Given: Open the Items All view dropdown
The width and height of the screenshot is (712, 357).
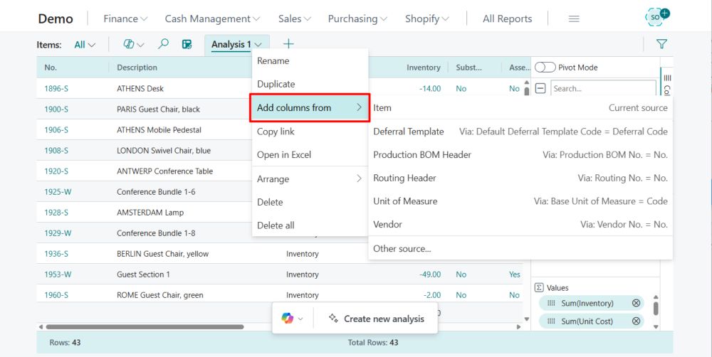Looking at the screenshot, I should 85,45.
